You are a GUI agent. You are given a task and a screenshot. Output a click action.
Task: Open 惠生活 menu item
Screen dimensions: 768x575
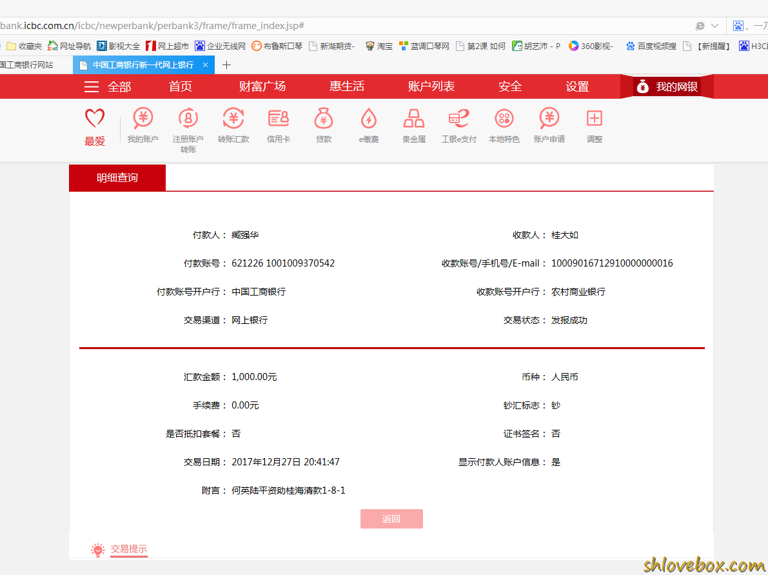click(x=347, y=86)
